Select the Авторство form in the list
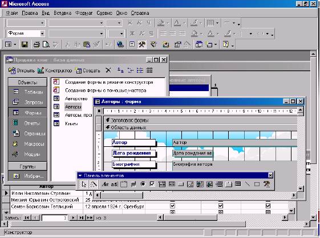 76,99
